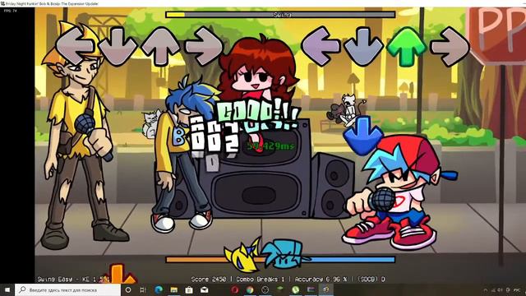This screenshot has height=296, width=526.
Task: Click the volume icon in system tray
Action: pyautogui.click(x=501, y=290)
